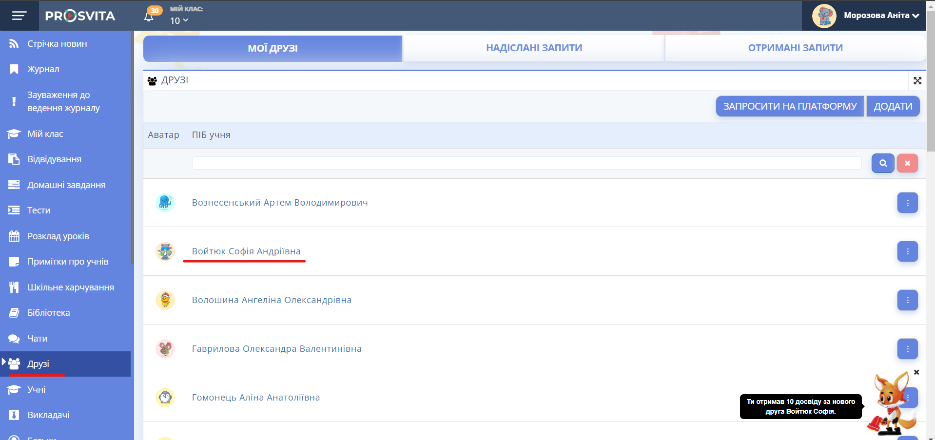
Task: Switch to Отримані запити tab
Action: [795, 48]
